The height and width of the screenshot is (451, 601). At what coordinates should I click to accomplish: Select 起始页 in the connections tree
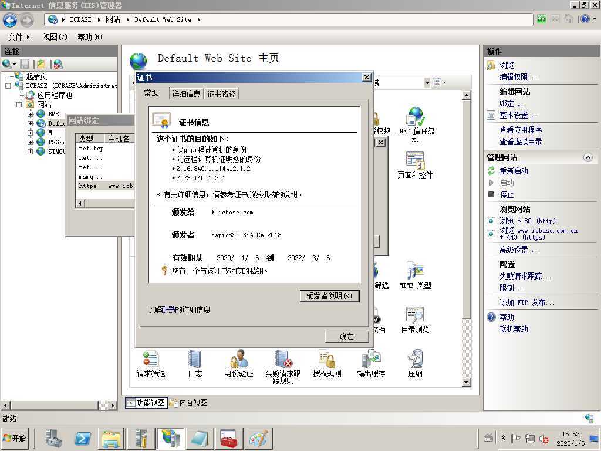36,76
